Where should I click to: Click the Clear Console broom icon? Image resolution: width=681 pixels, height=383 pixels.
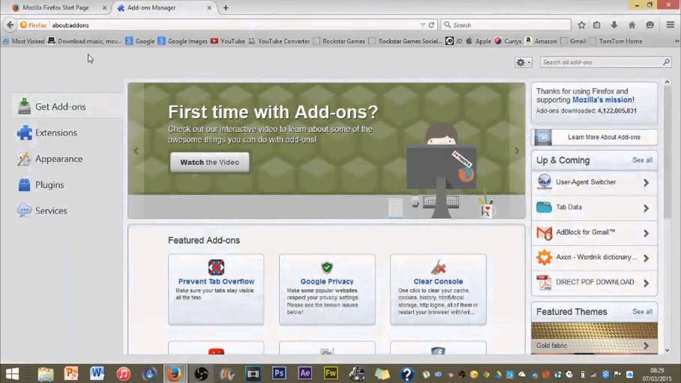pyautogui.click(x=438, y=267)
